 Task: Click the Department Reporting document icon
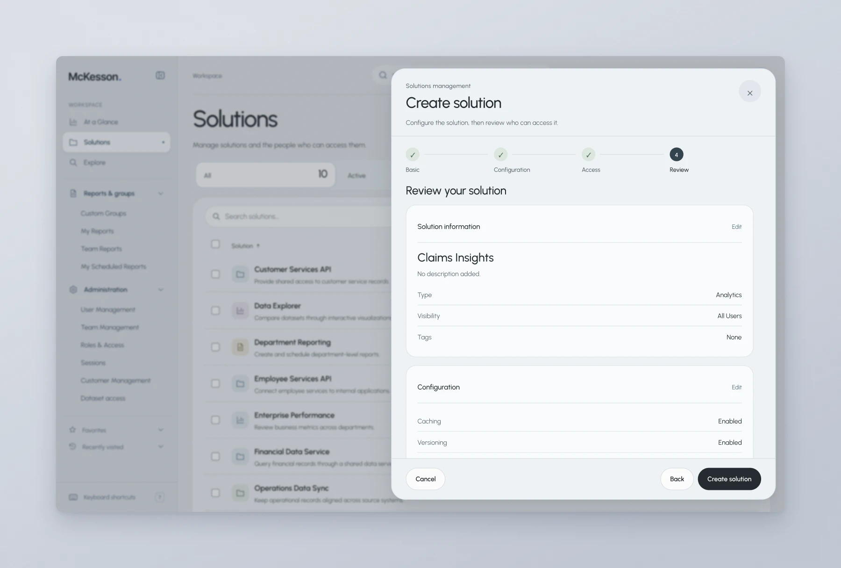[240, 347]
